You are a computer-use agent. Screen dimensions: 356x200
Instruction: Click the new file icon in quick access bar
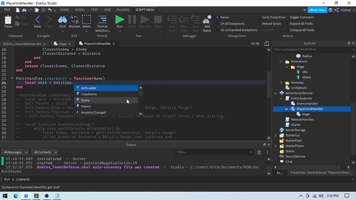point(18,10)
